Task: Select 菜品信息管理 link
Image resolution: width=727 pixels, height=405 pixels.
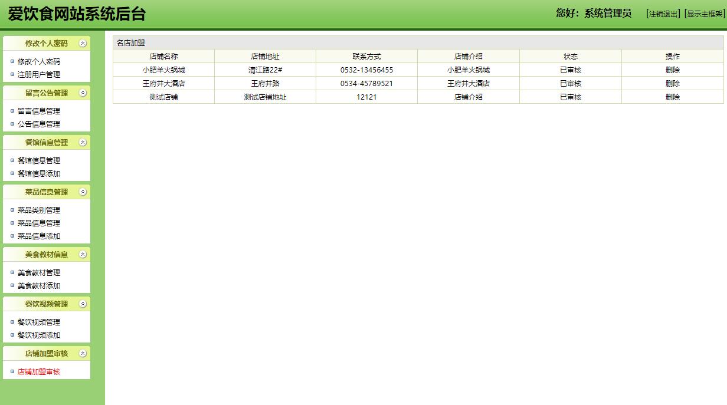Action: coord(39,223)
